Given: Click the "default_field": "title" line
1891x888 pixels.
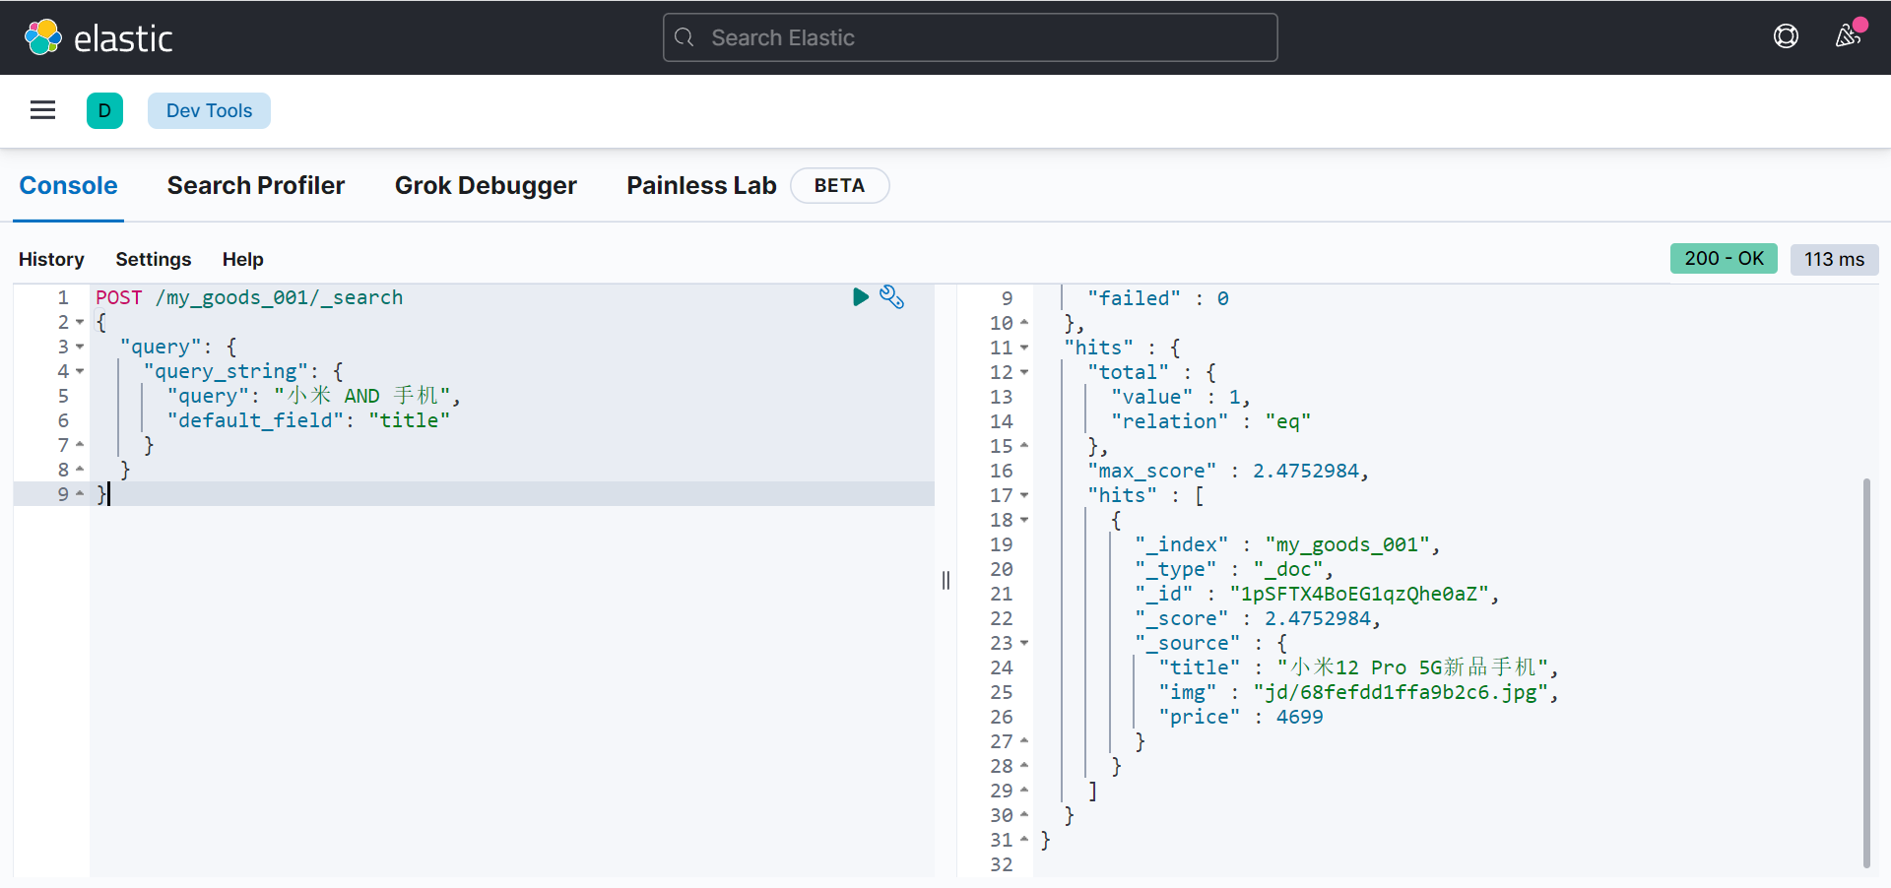Looking at the screenshot, I should coord(308,420).
